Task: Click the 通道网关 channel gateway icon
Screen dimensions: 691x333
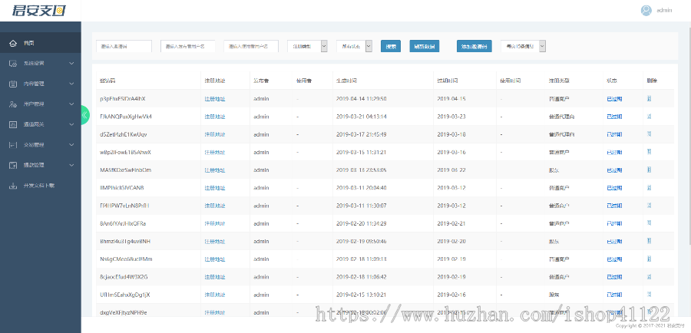Action: pyautogui.click(x=13, y=124)
